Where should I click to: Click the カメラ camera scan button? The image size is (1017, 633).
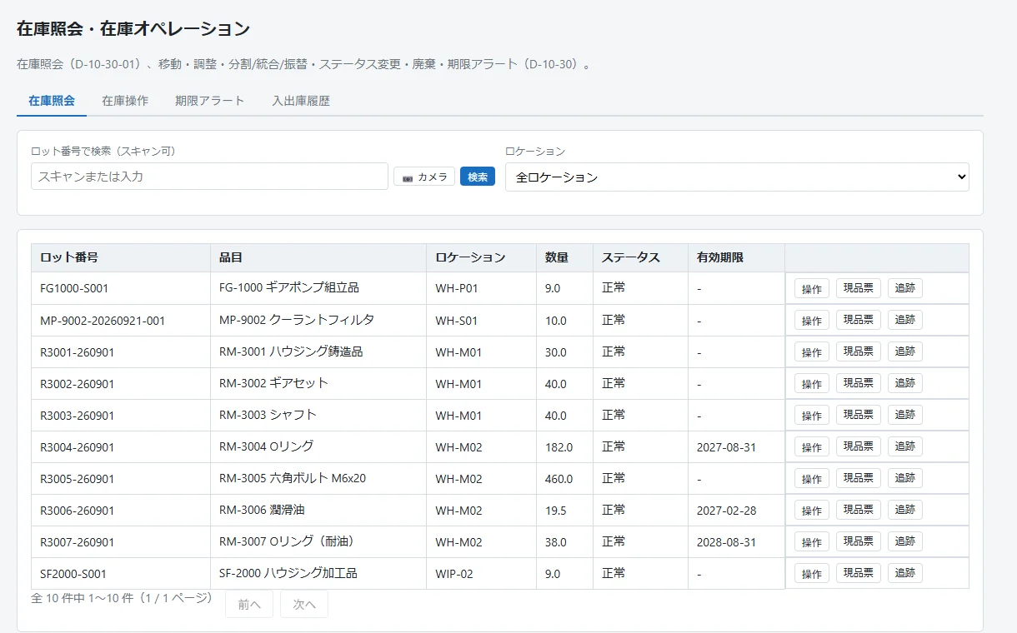pyautogui.click(x=424, y=177)
